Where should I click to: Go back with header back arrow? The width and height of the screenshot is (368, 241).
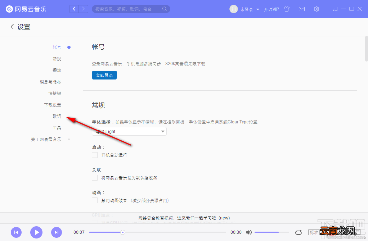point(74,9)
